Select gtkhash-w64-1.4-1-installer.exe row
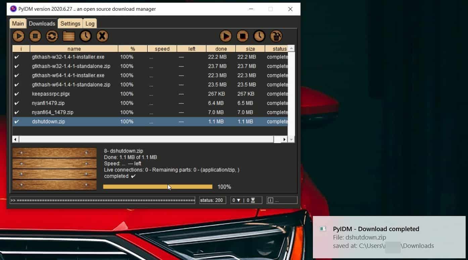This screenshot has width=468, height=260. click(x=150, y=76)
